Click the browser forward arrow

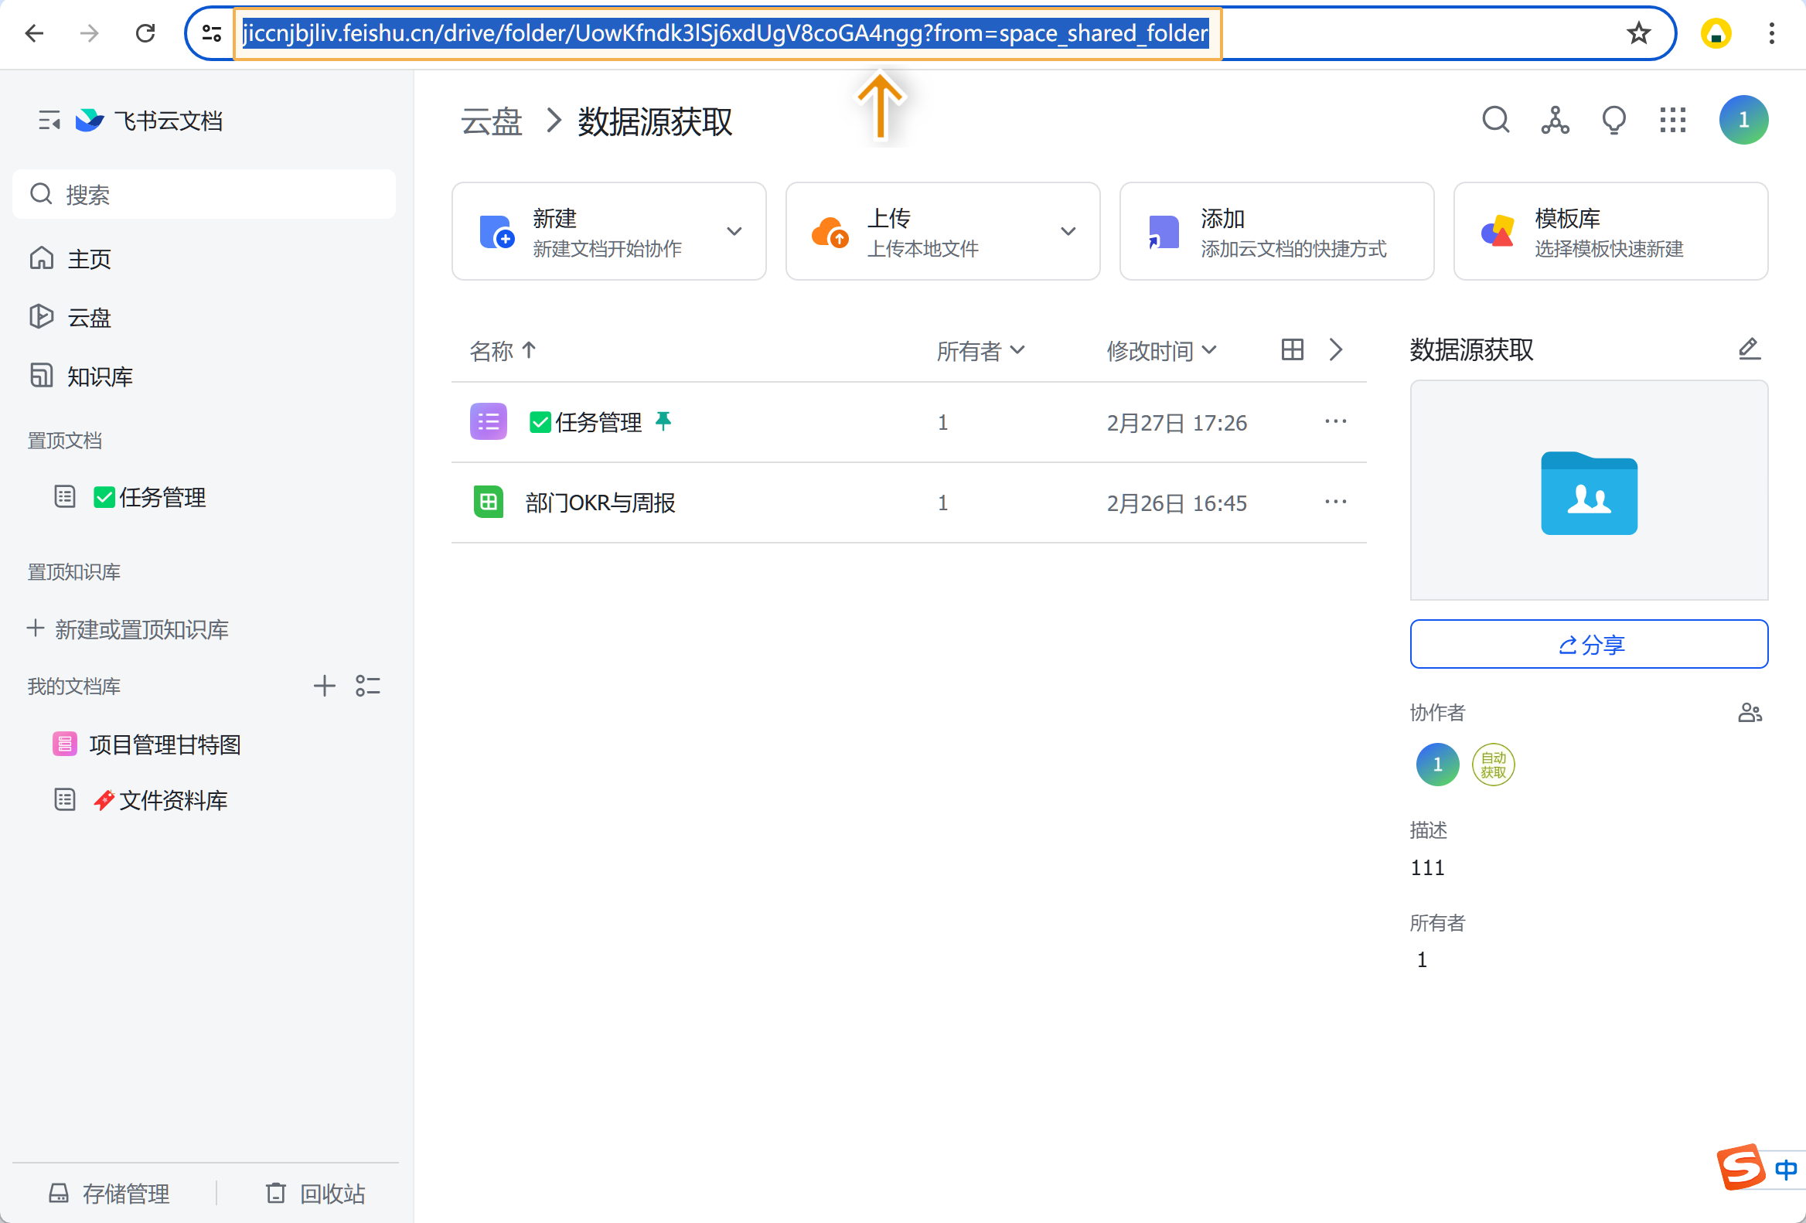(x=90, y=33)
